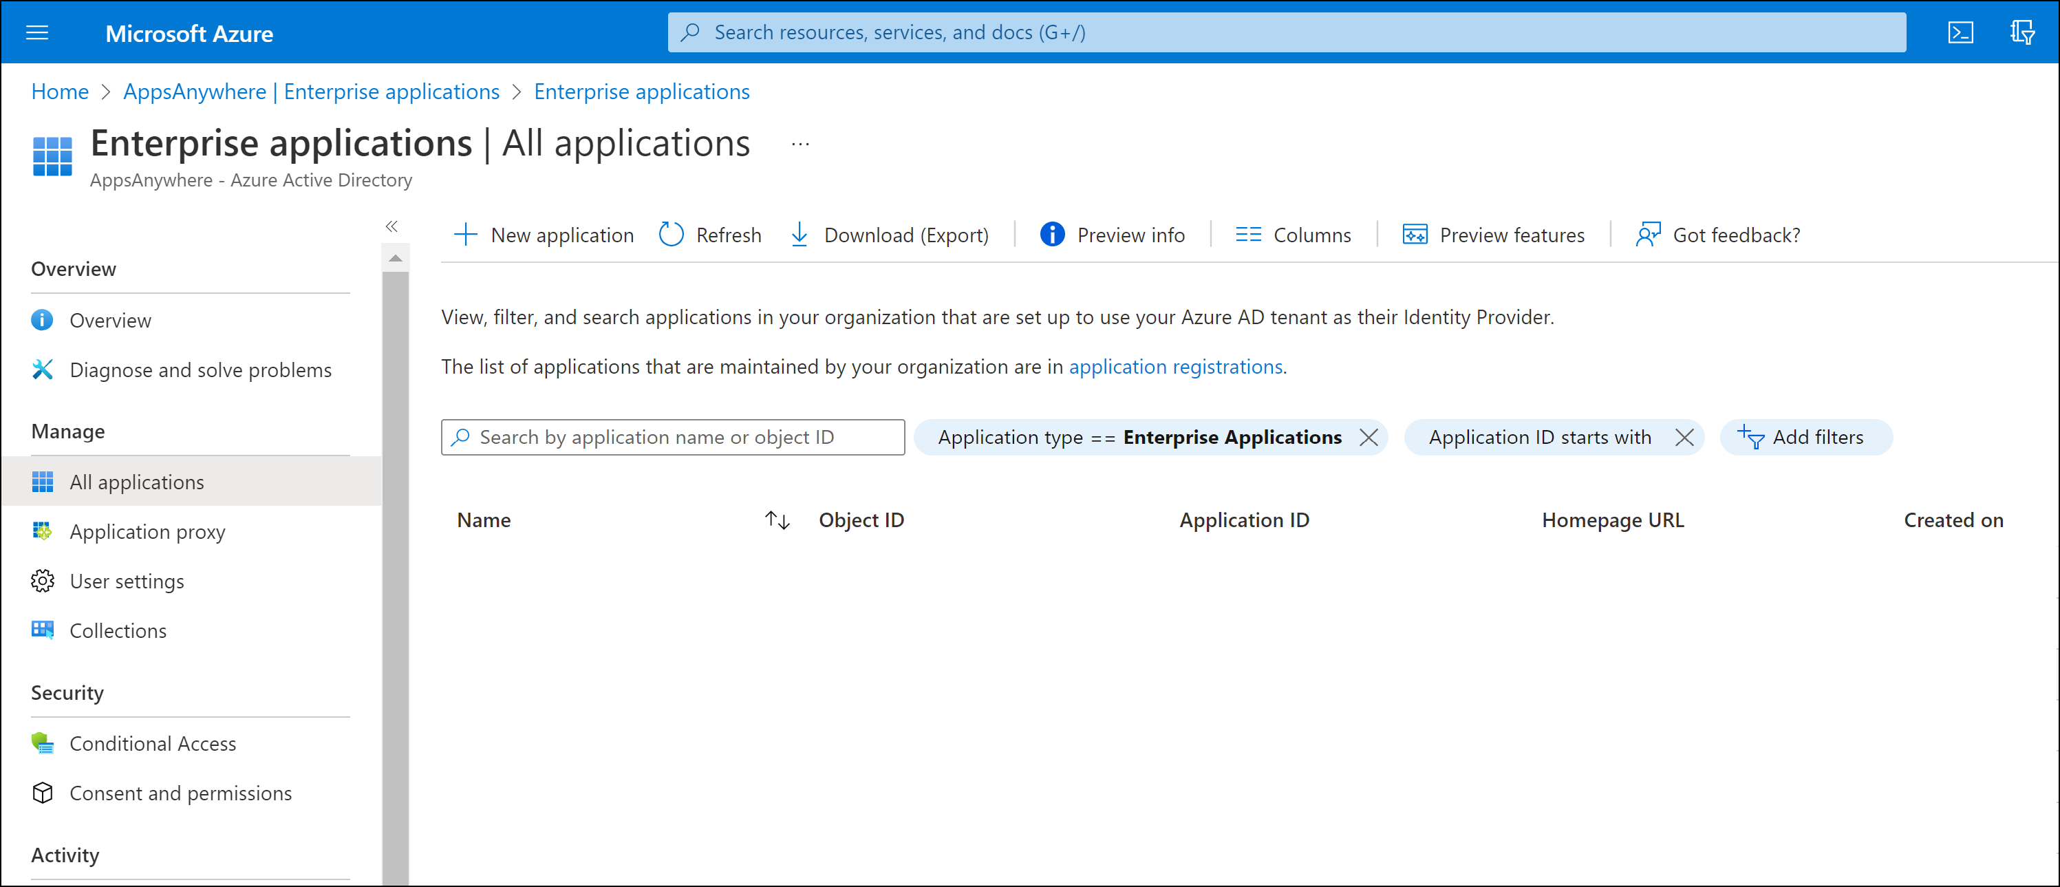
Task: Open the application registrations link
Action: (1176, 366)
